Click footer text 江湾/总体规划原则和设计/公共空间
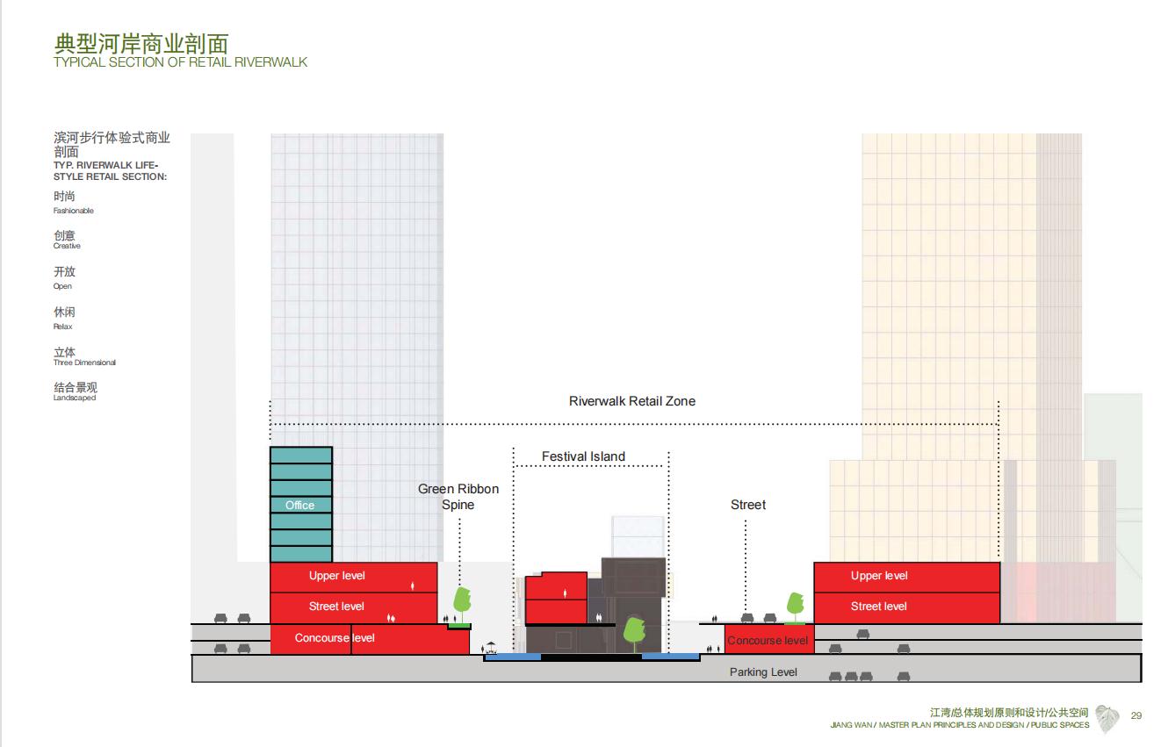The height and width of the screenshot is (747, 1168). tap(1009, 713)
